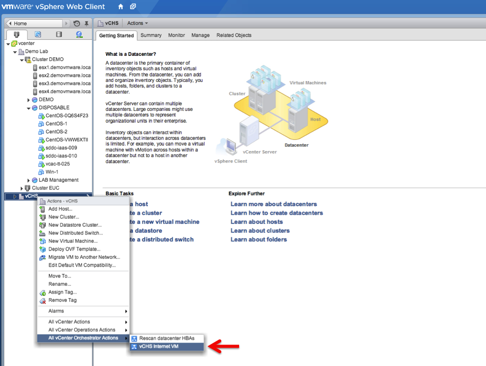Click the New Virtual Machine icon
Screen dimensions: 486x366
43,241
